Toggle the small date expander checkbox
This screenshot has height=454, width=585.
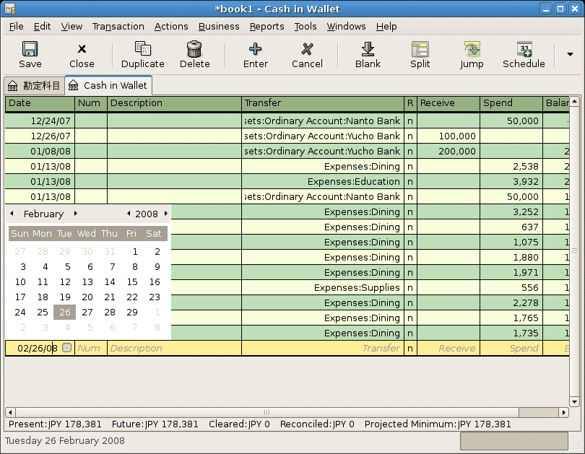click(x=67, y=348)
